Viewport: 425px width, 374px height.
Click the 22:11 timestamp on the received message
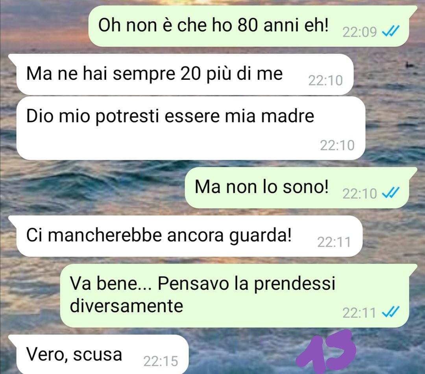[x=334, y=242]
